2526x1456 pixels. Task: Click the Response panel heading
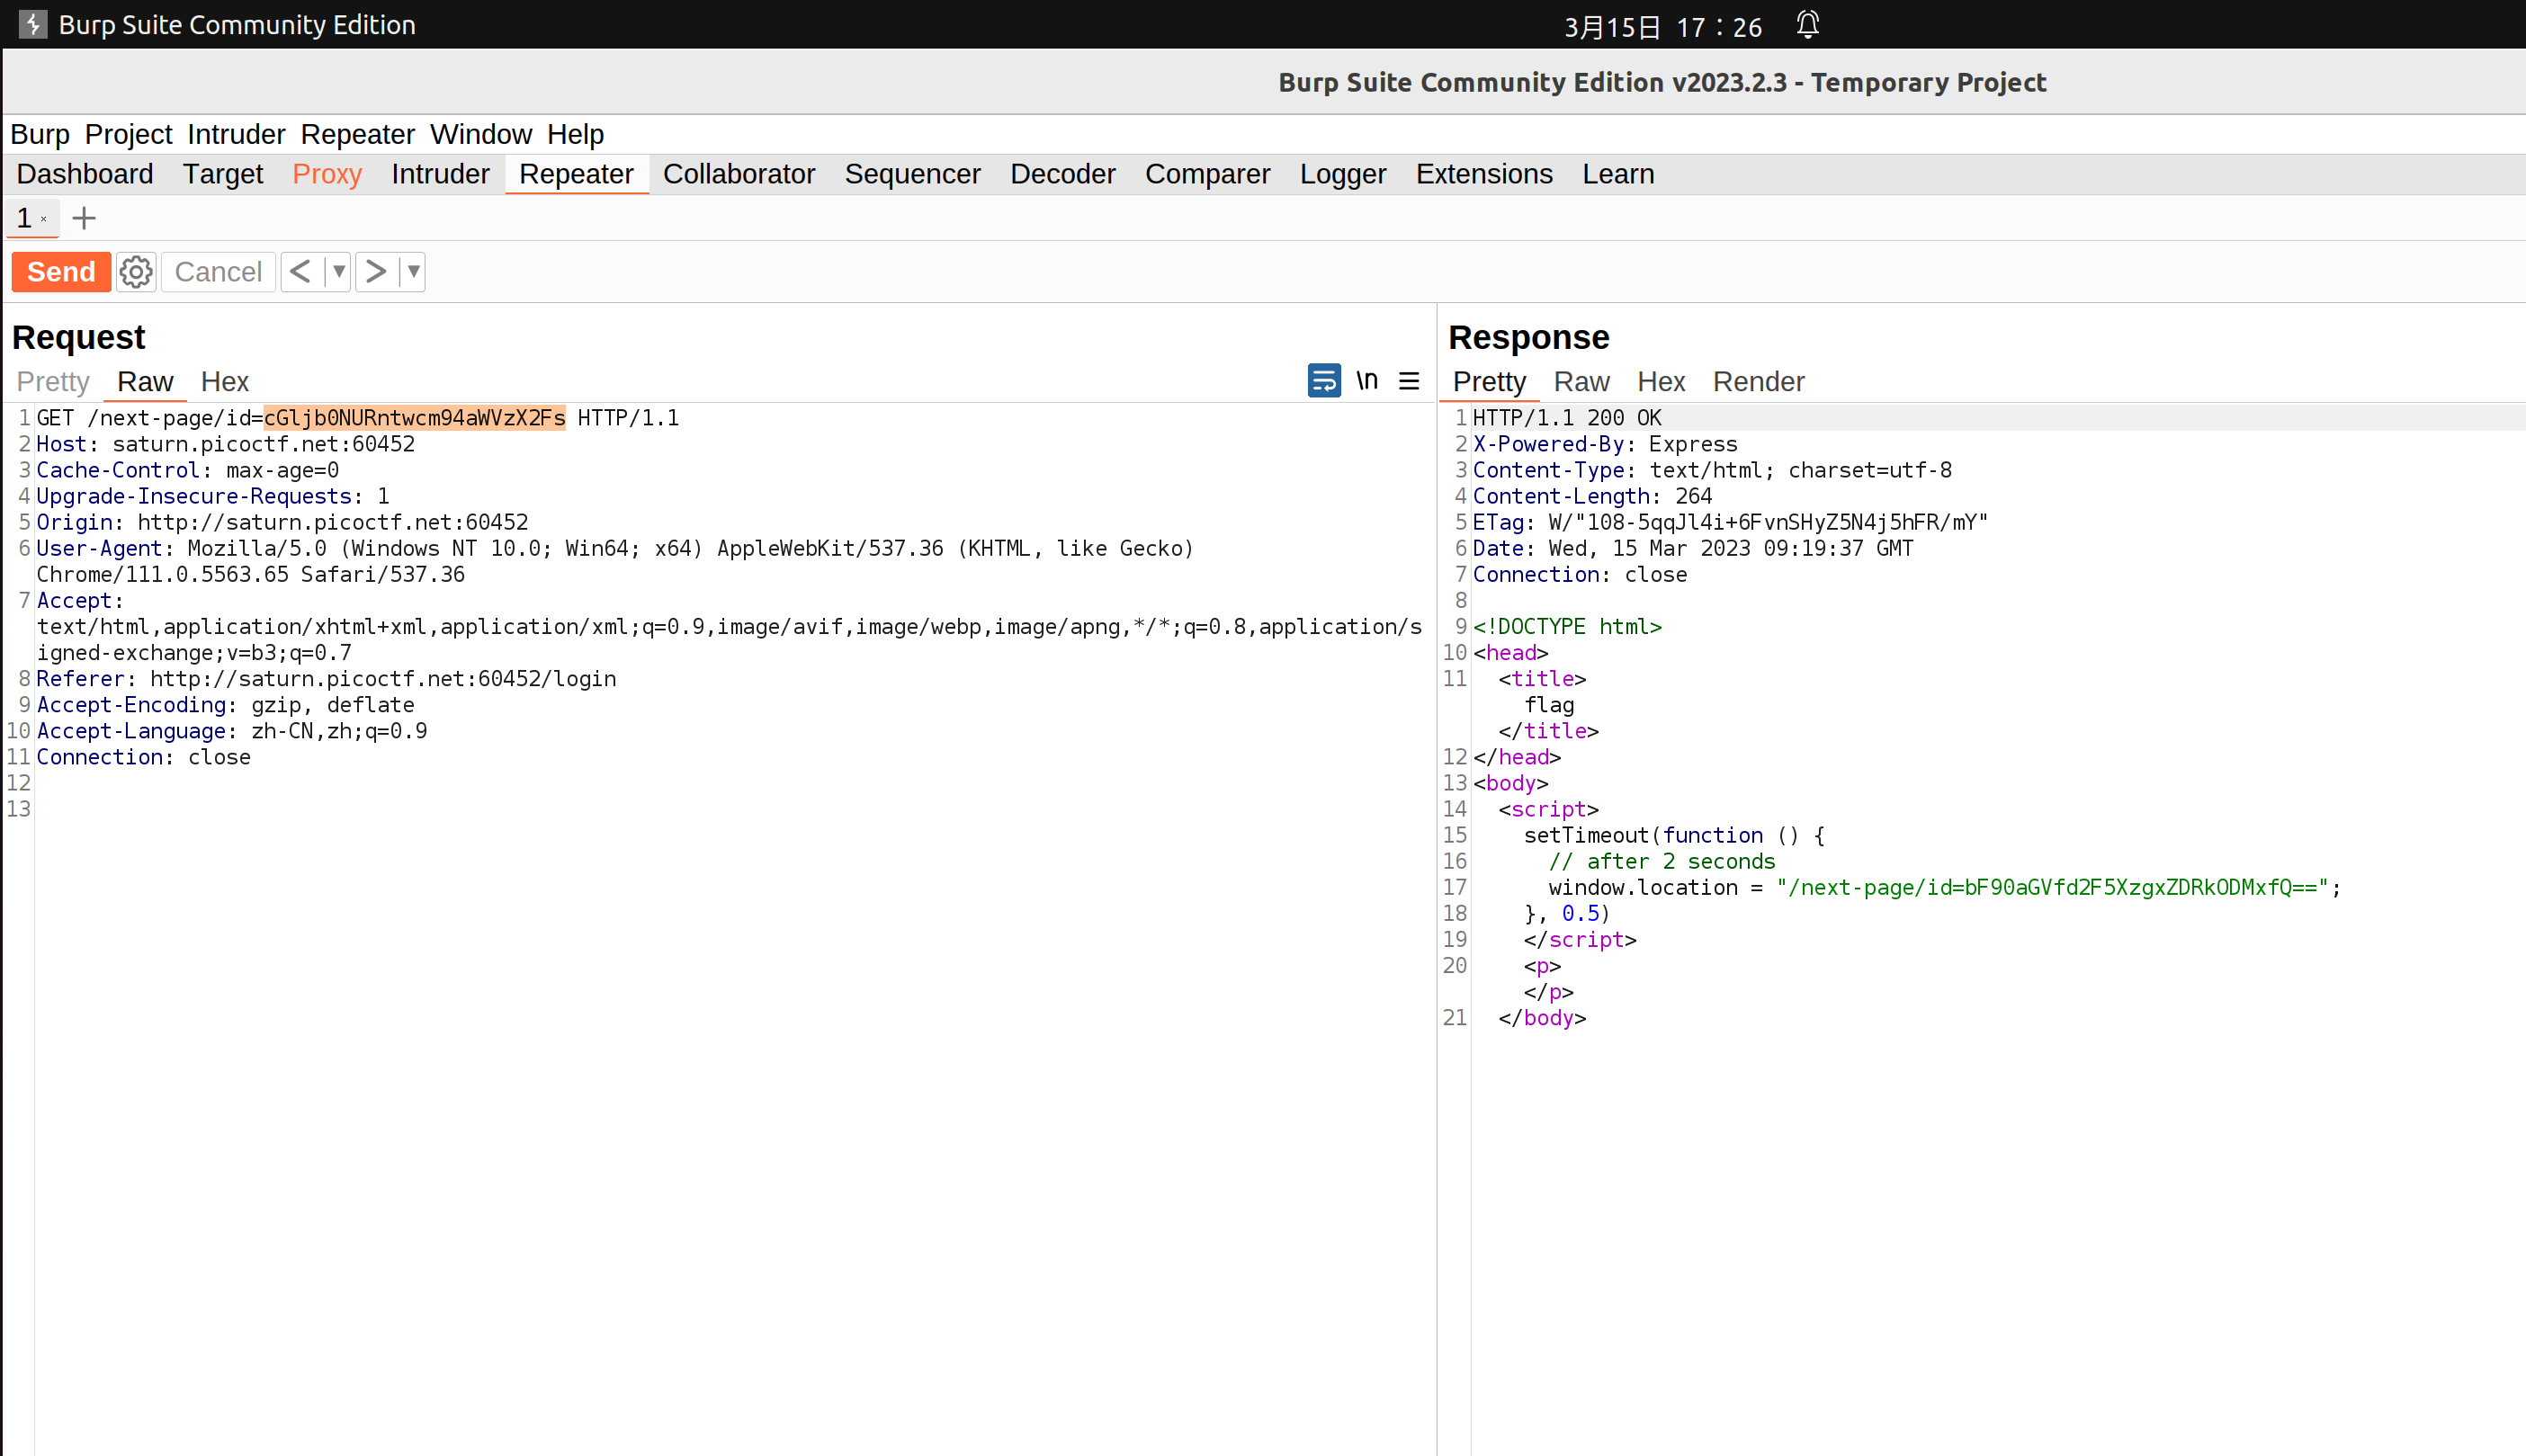(1529, 337)
